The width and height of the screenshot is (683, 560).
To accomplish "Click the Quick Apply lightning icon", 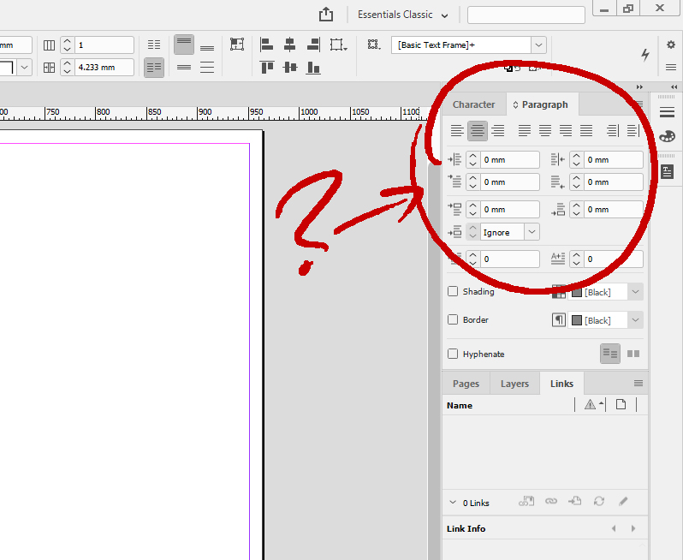I will 645,55.
